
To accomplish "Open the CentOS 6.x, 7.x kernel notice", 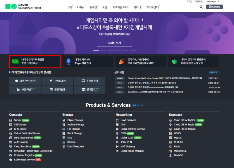I will pos(155,92).
